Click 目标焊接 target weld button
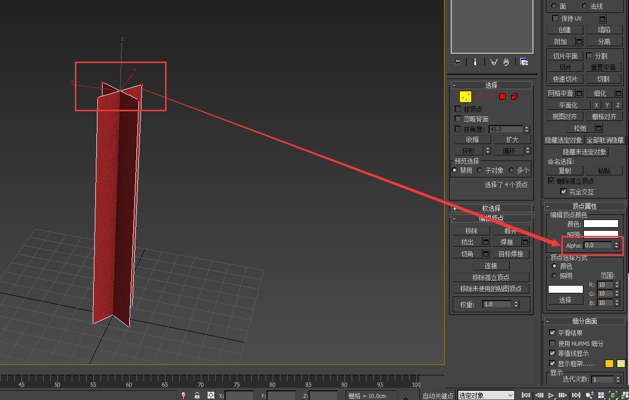The height and width of the screenshot is (400, 629). point(511,254)
